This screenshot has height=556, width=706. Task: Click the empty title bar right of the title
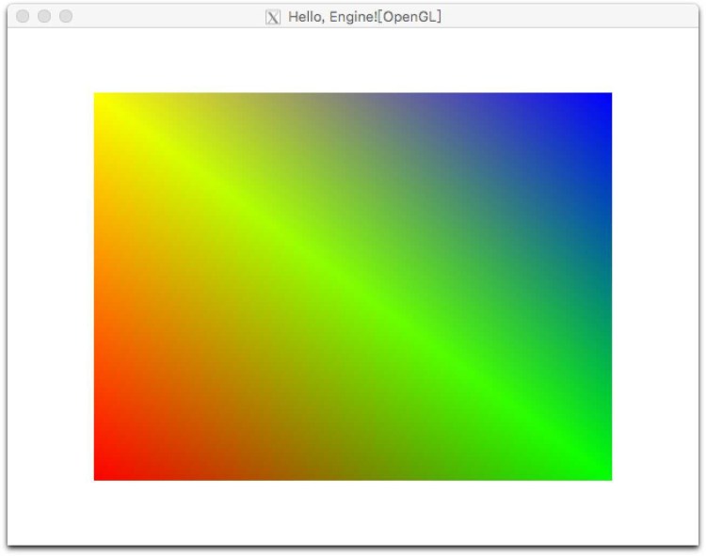coord(565,16)
